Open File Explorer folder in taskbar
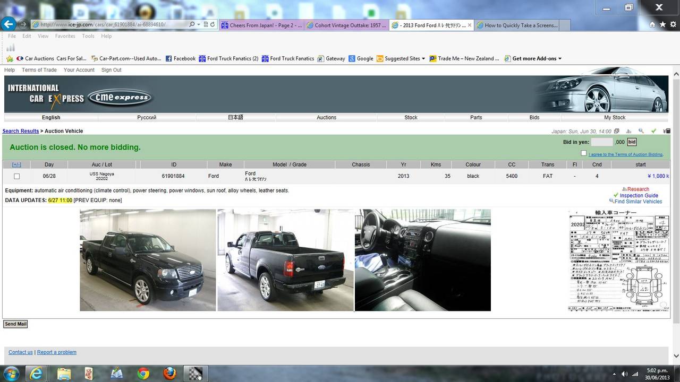The image size is (680, 382). click(64, 374)
